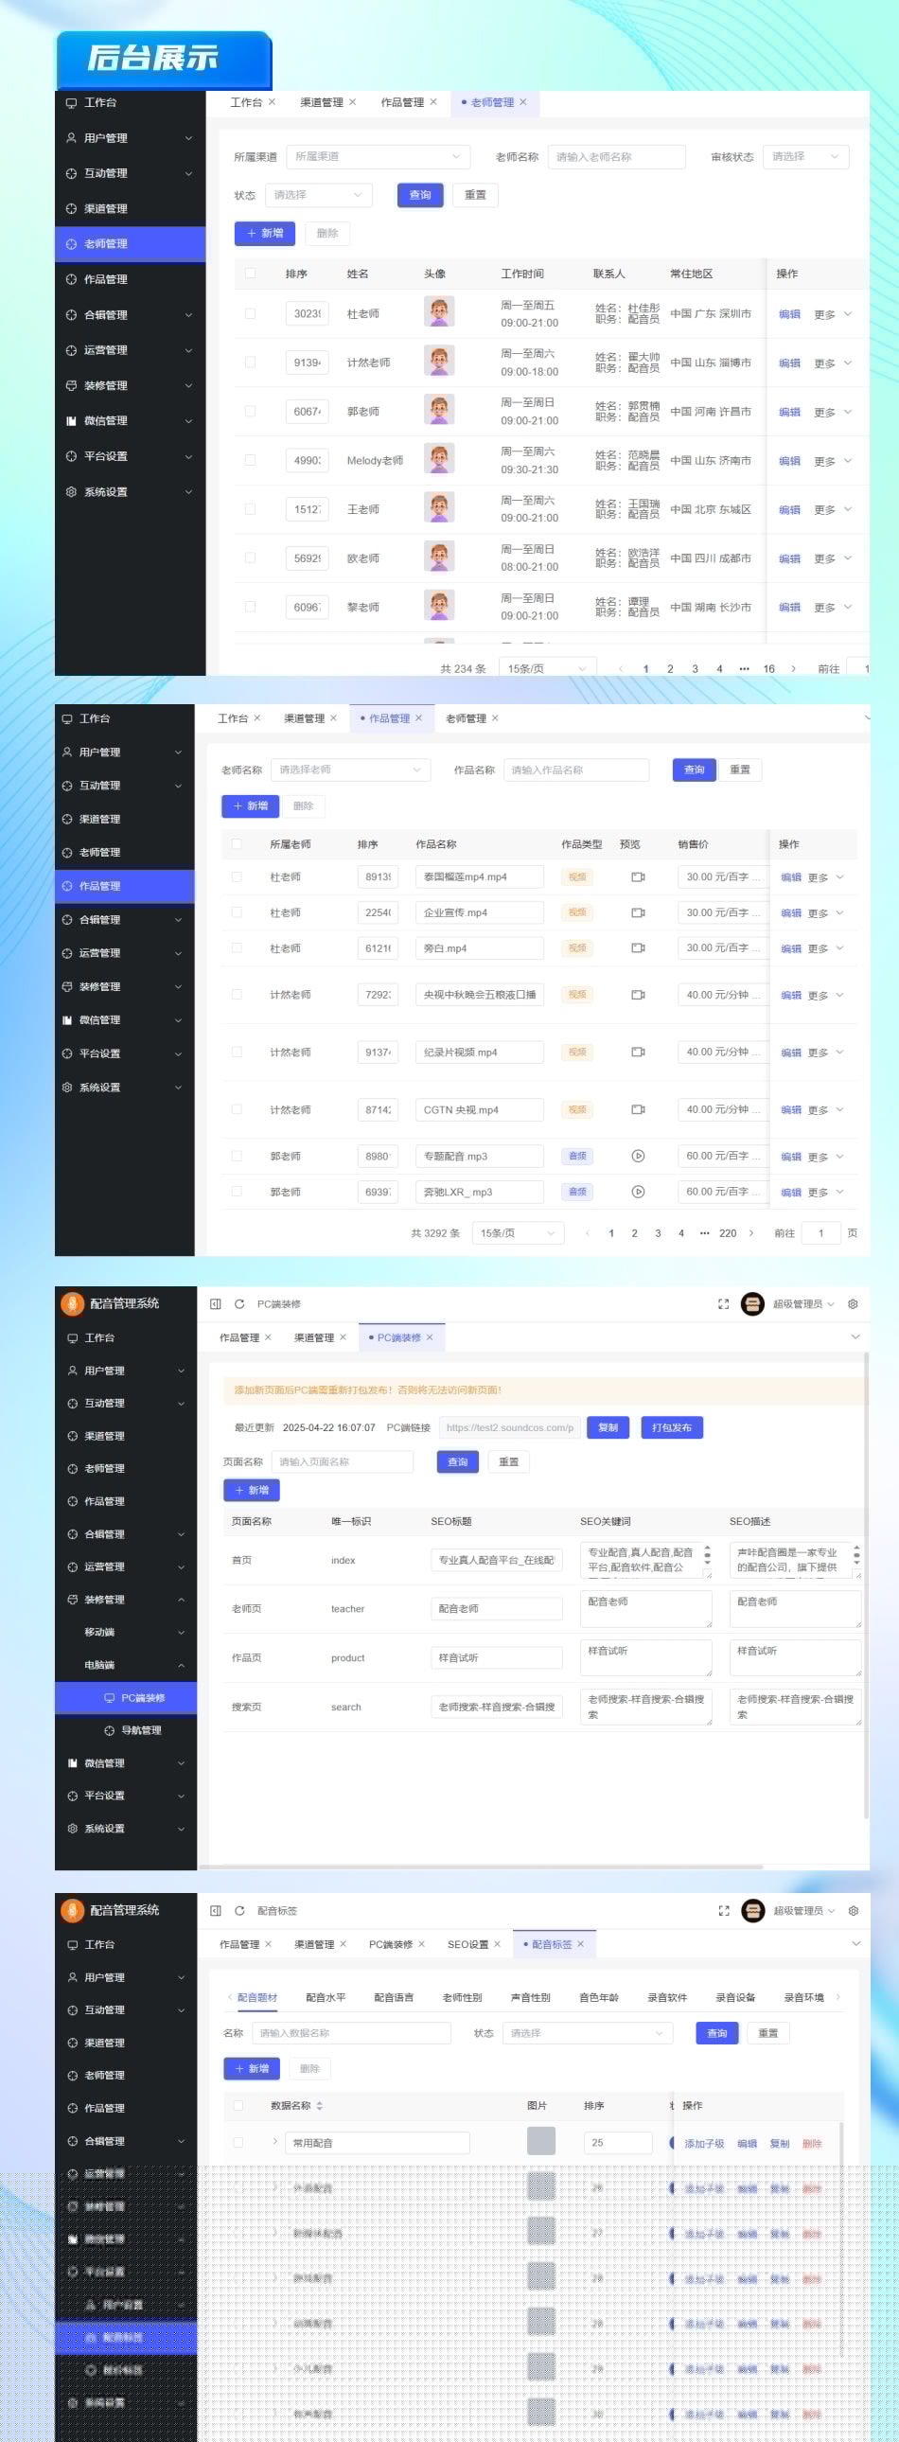899x2442 pixels.
Task: Tick the checkbox for the 纪录片视频.mp4 row
Action: click(x=237, y=1052)
